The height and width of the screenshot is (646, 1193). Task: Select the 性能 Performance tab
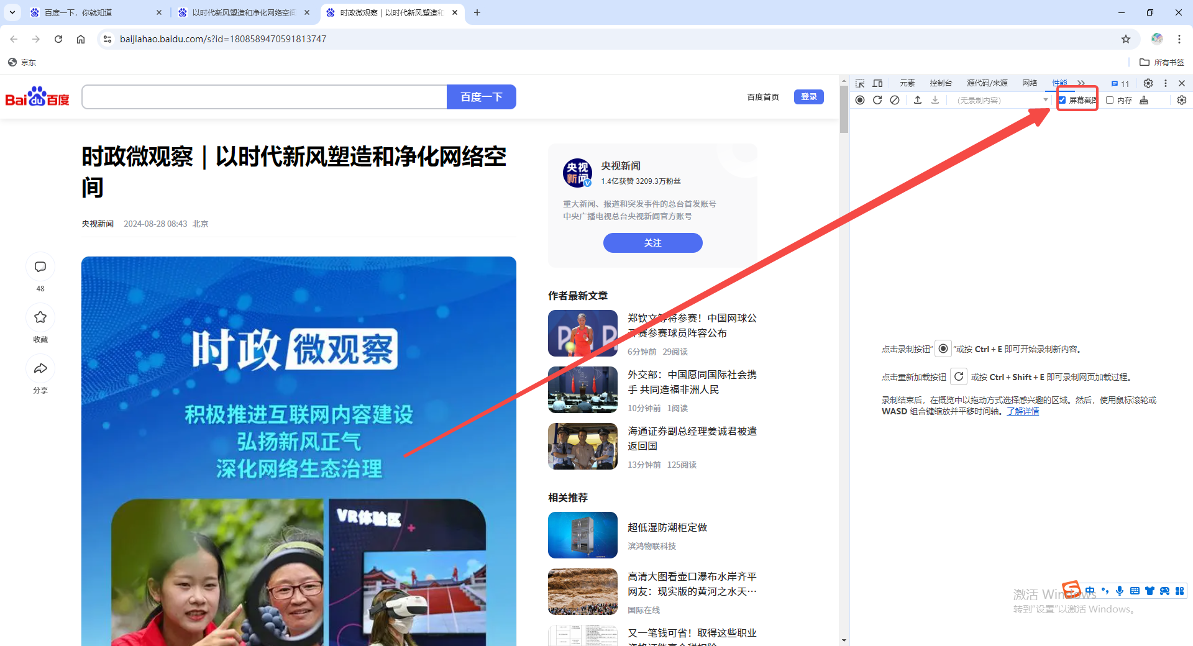(x=1059, y=83)
